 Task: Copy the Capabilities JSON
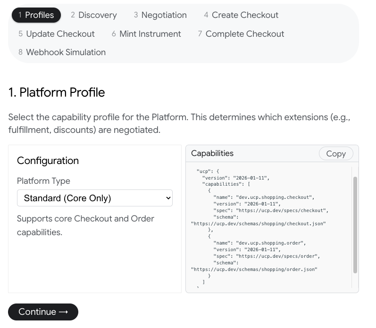335,154
